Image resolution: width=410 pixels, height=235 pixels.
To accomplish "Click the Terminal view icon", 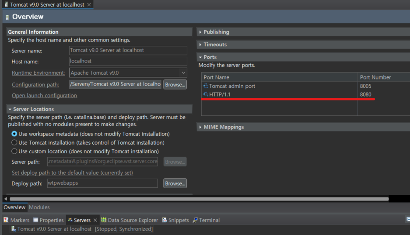I will click(x=195, y=220).
